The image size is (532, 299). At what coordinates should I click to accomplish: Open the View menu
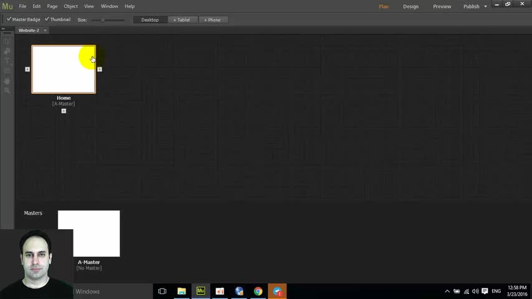pos(89,6)
